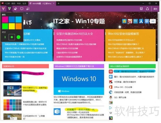Choose the Add typed note tool

coord(22,9)
